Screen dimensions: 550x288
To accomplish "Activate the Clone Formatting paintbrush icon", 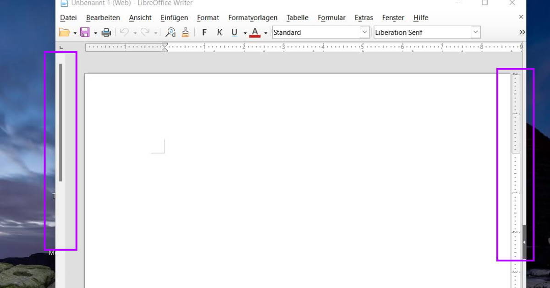I will 185,32.
